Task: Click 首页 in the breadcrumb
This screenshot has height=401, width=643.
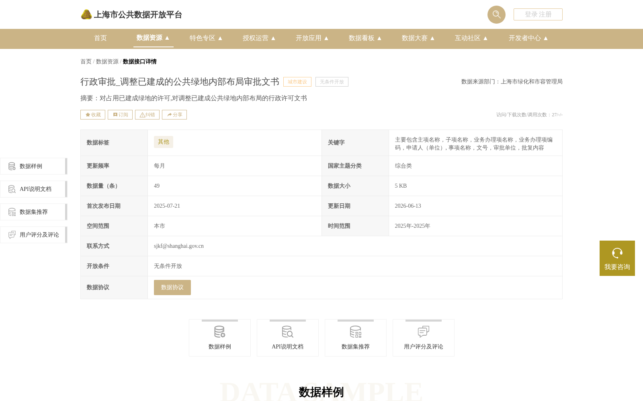Action: [86, 61]
